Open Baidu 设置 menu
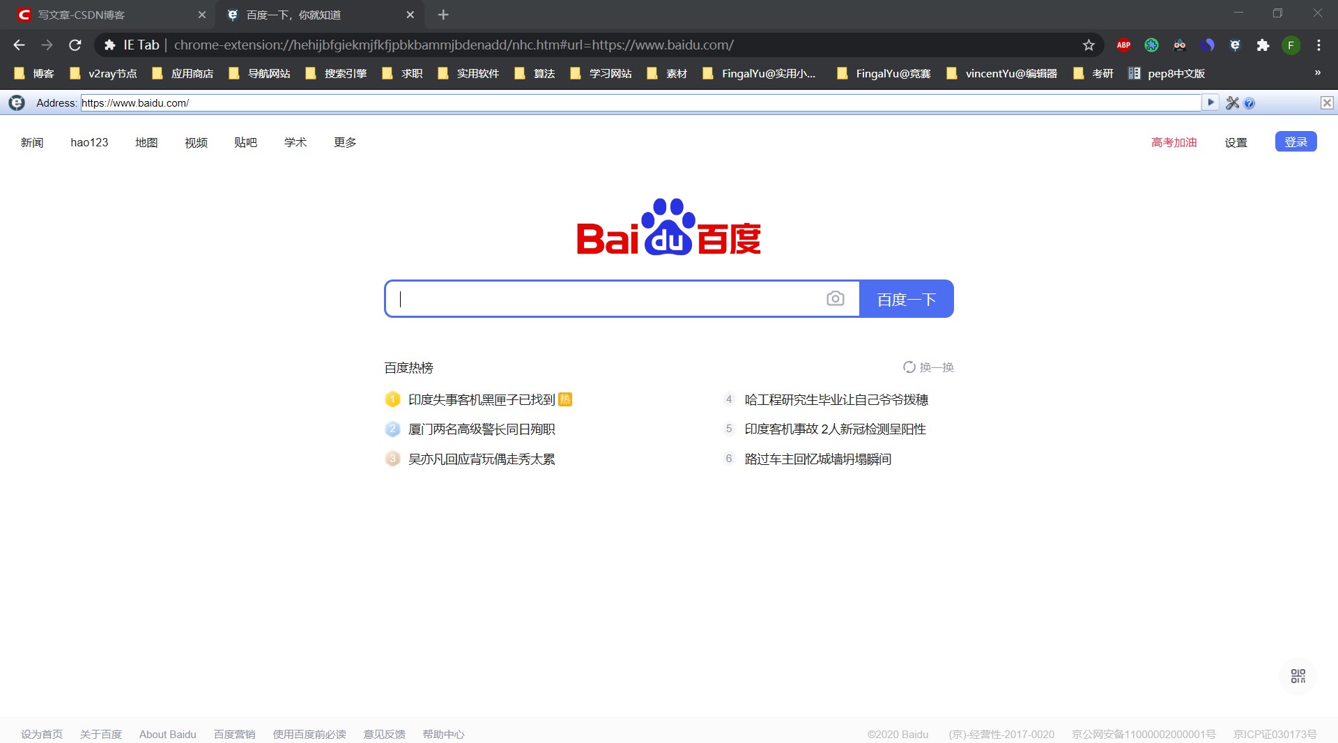1338x743 pixels. 1236,142
